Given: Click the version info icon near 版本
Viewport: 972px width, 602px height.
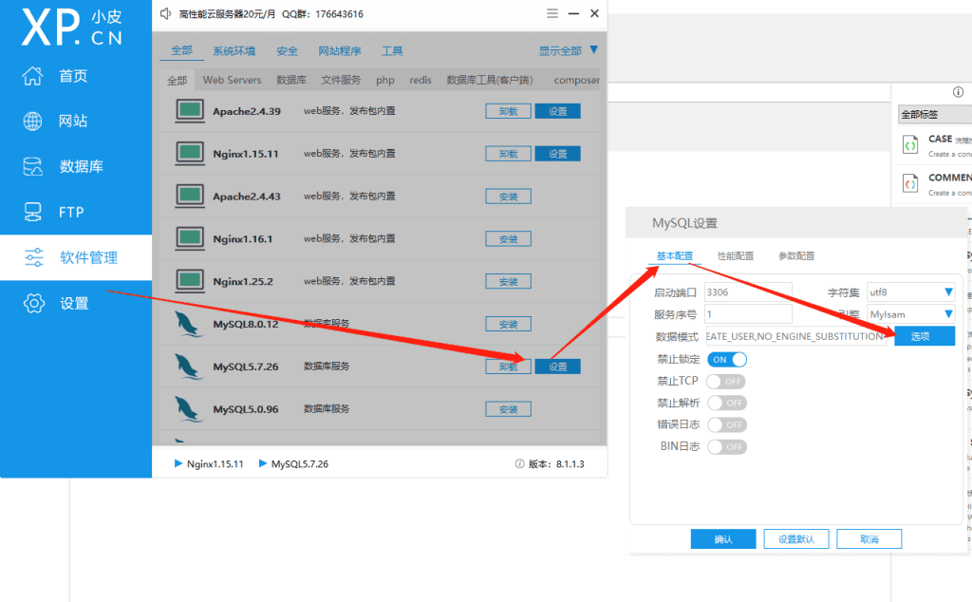Looking at the screenshot, I should pos(519,463).
